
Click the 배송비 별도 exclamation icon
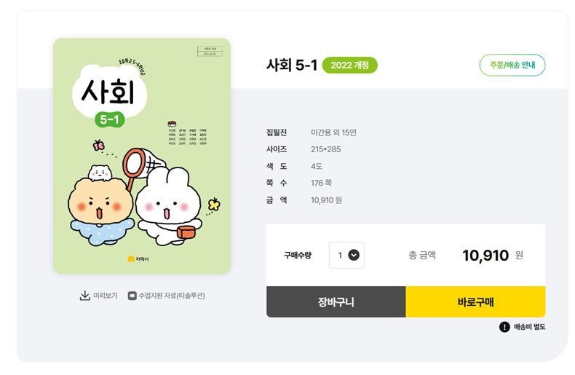pos(504,326)
